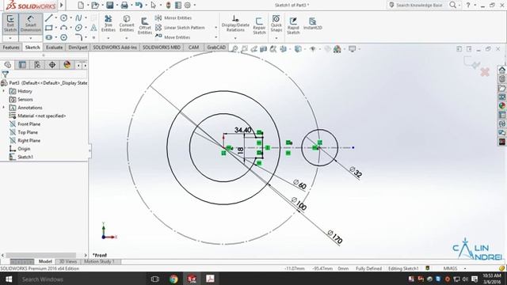Switch to the Features tab
Viewport: 507px width, 285px height.
tap(10, 47)
